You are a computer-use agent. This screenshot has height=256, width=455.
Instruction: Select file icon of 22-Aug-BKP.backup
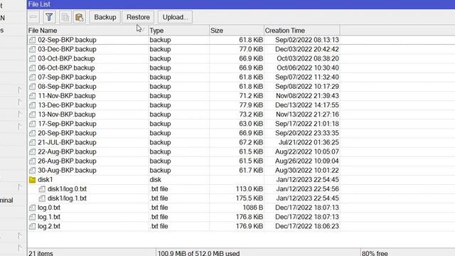click(33, 151)
